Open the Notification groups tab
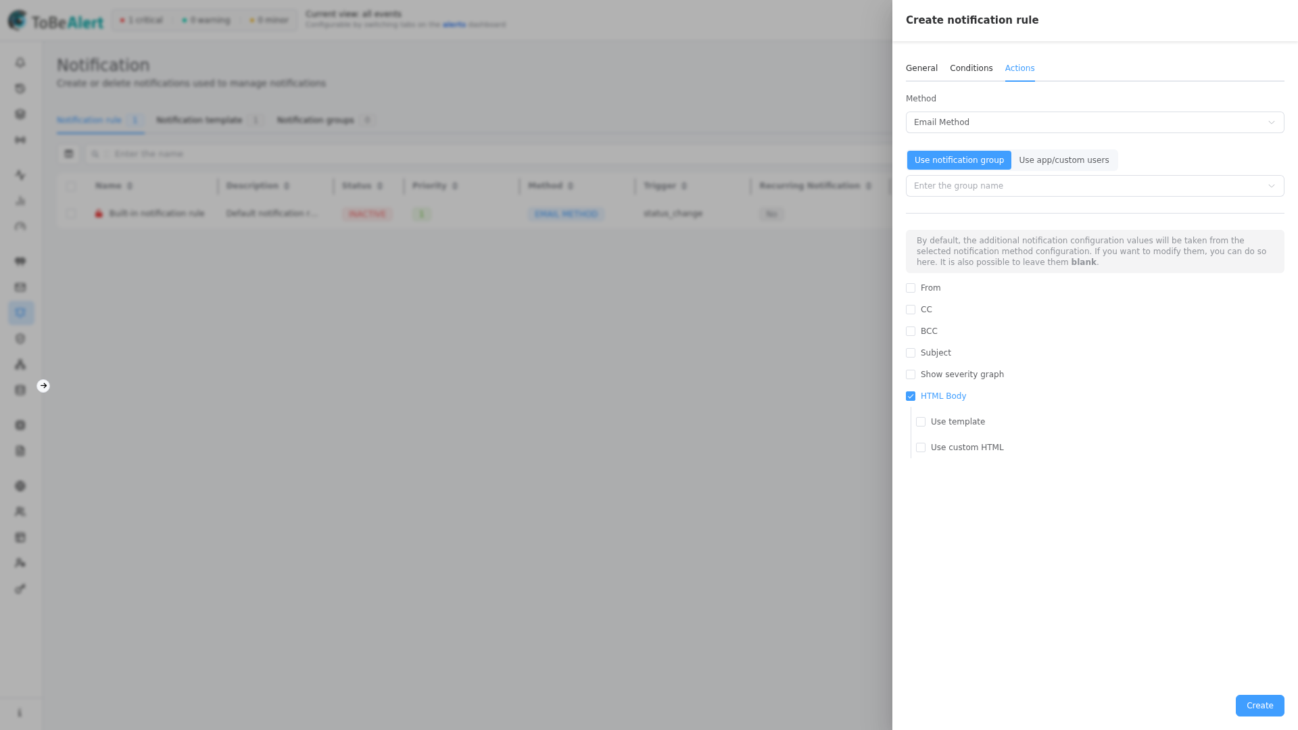This screenshot has width=1298, height=730. coord(324,120)
